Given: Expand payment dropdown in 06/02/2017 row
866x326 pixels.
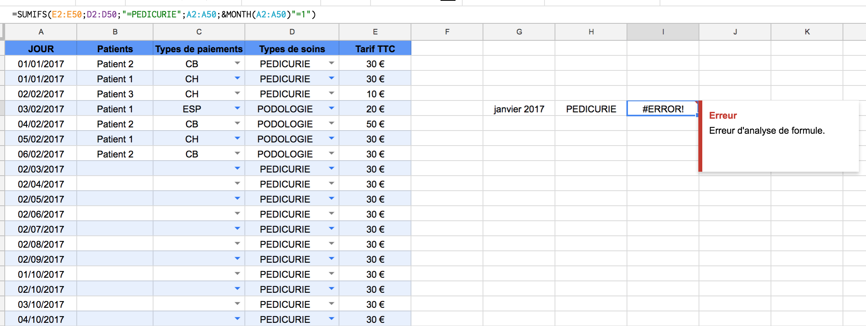Looking at the screenshot, I should pyautogui.click(x=237, y=154).
